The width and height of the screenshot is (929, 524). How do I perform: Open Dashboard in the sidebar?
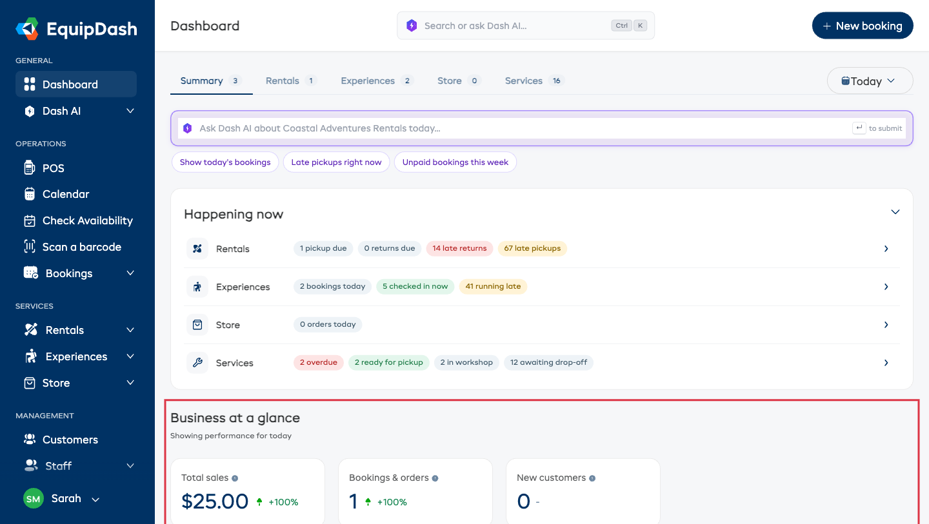(76, 84)
